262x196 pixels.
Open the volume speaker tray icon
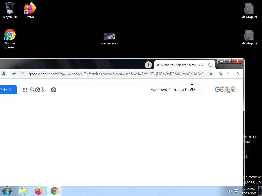[230, 191]
